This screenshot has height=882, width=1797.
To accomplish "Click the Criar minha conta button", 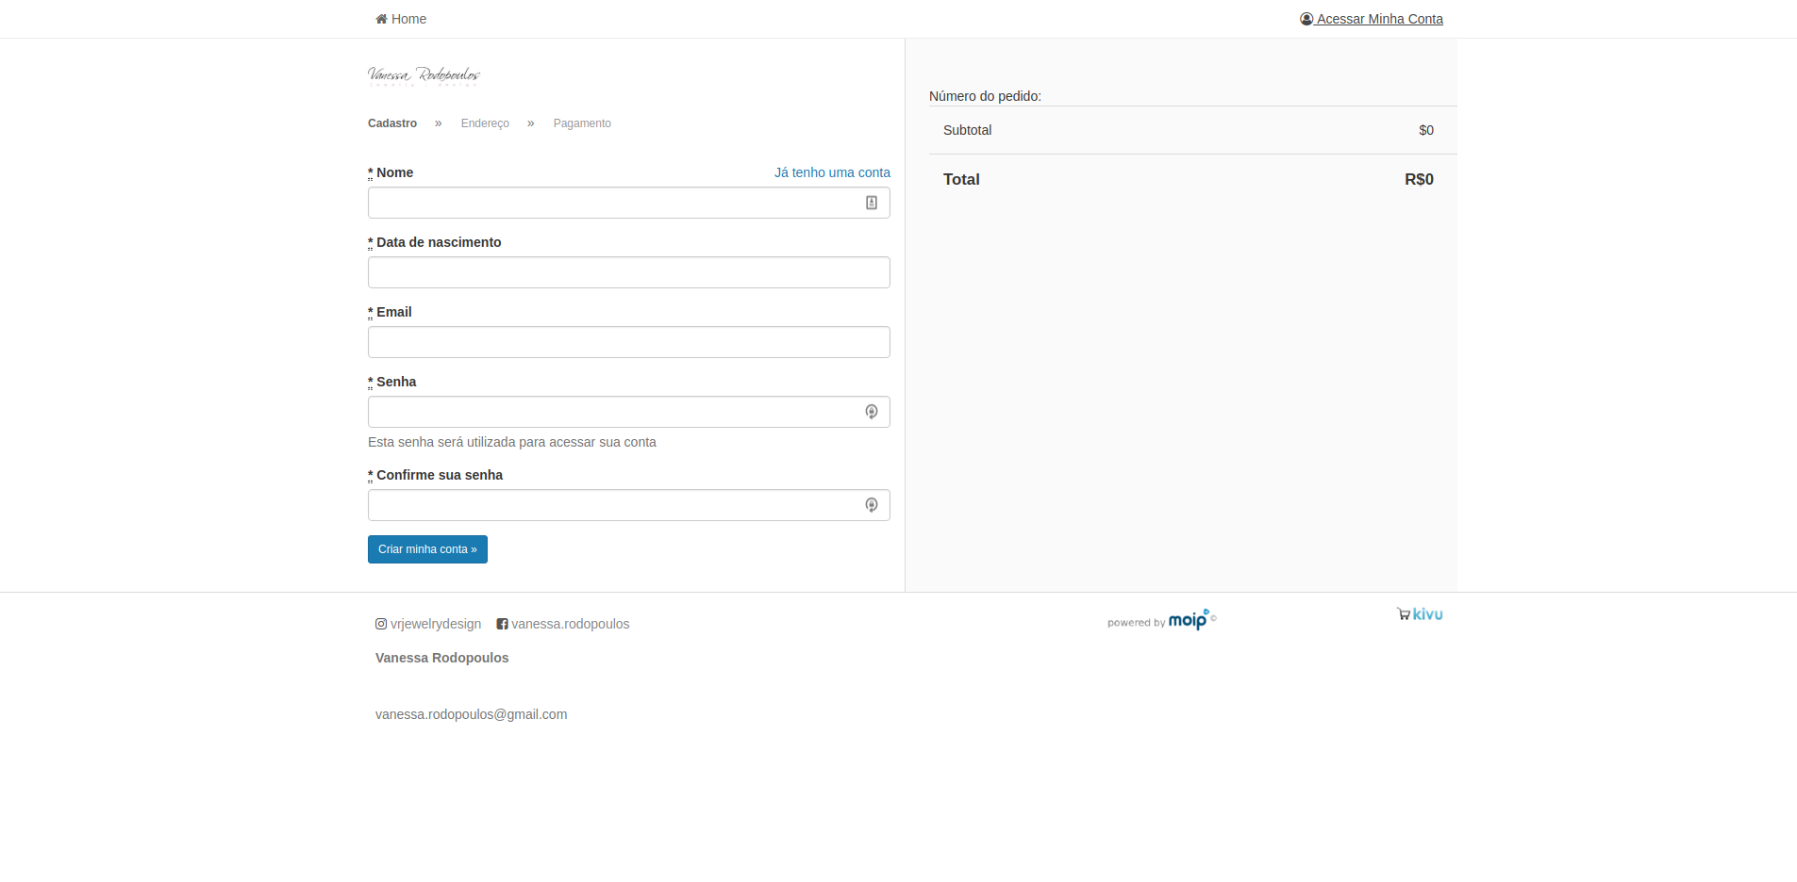I will coord(427,548).
